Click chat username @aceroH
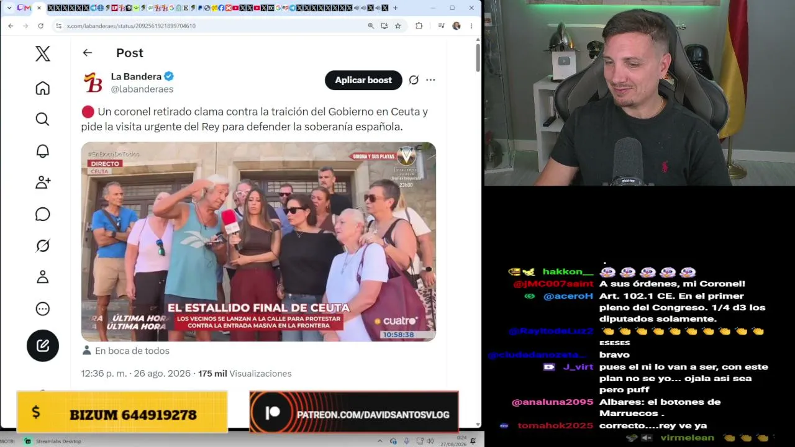Viewport: 795px width, 447px height. coord(568,296)
